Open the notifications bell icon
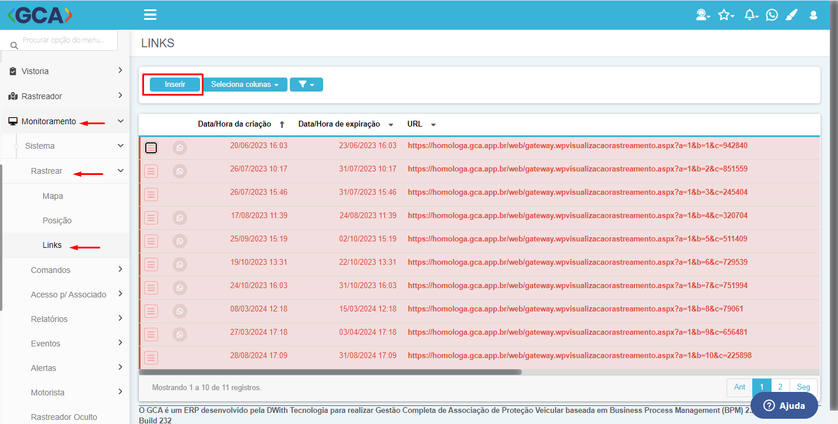The image size is (838, 424). tap(751, 15)
